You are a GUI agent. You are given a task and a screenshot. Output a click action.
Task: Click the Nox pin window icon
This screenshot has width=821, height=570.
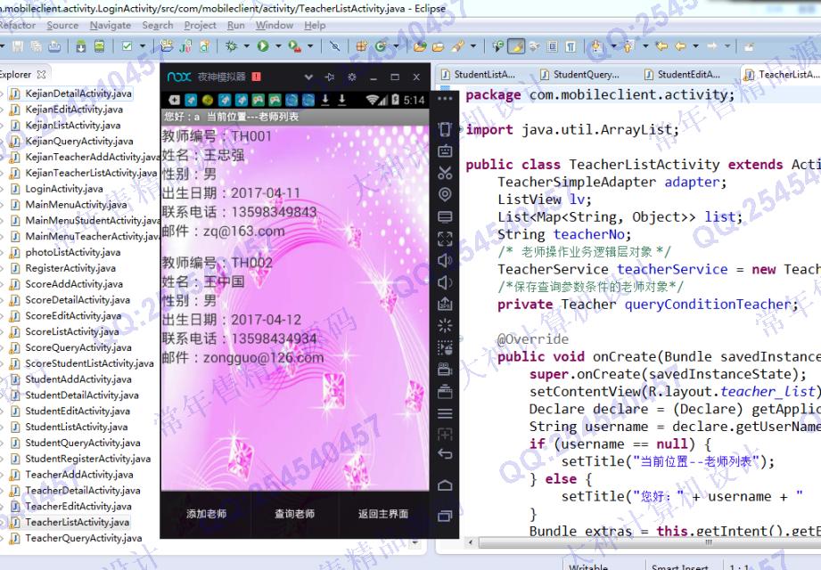[x=329, y=77]
